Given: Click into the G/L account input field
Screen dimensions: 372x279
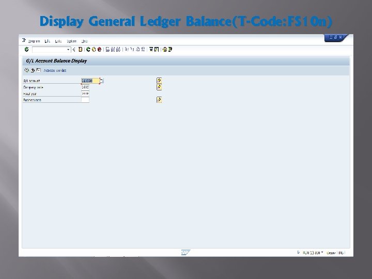Looking at the screenshot, I should [90, 81].
